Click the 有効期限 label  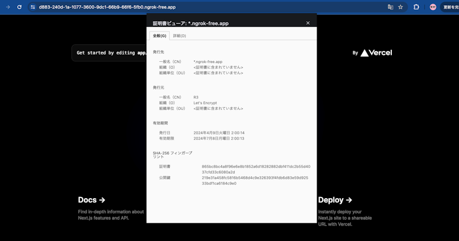(166, 139)
